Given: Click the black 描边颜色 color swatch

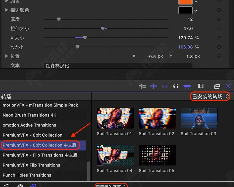Looking at the screenshot, I should tap(185, 10).
